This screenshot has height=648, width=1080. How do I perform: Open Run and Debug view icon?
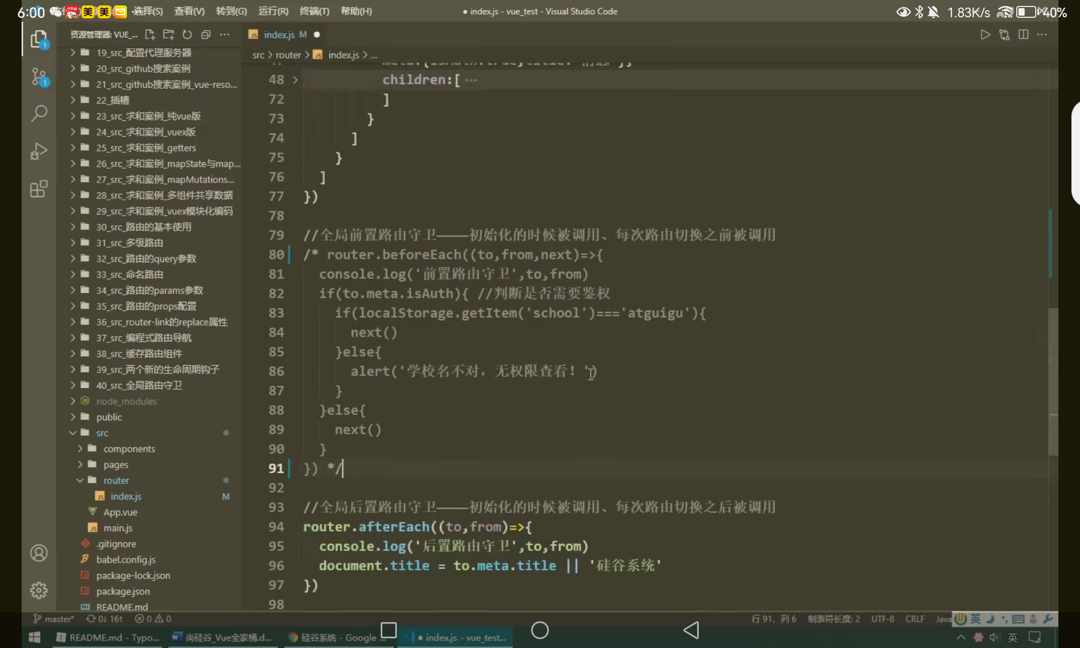(39, 151)
